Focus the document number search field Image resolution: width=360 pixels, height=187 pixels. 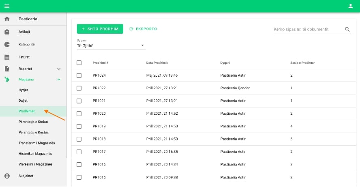pyautogui.click(x=308, y=29)
